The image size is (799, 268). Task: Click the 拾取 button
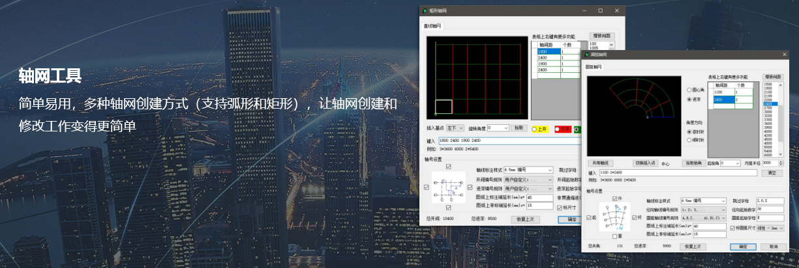519,128
